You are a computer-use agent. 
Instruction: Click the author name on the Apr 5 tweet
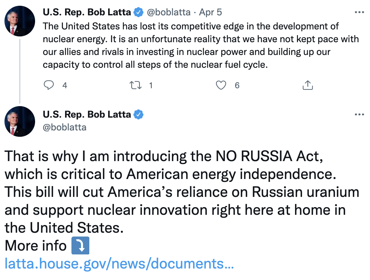point(87,12)
